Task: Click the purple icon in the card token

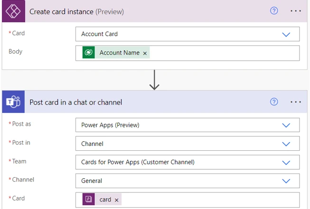Action: point(89,200)
